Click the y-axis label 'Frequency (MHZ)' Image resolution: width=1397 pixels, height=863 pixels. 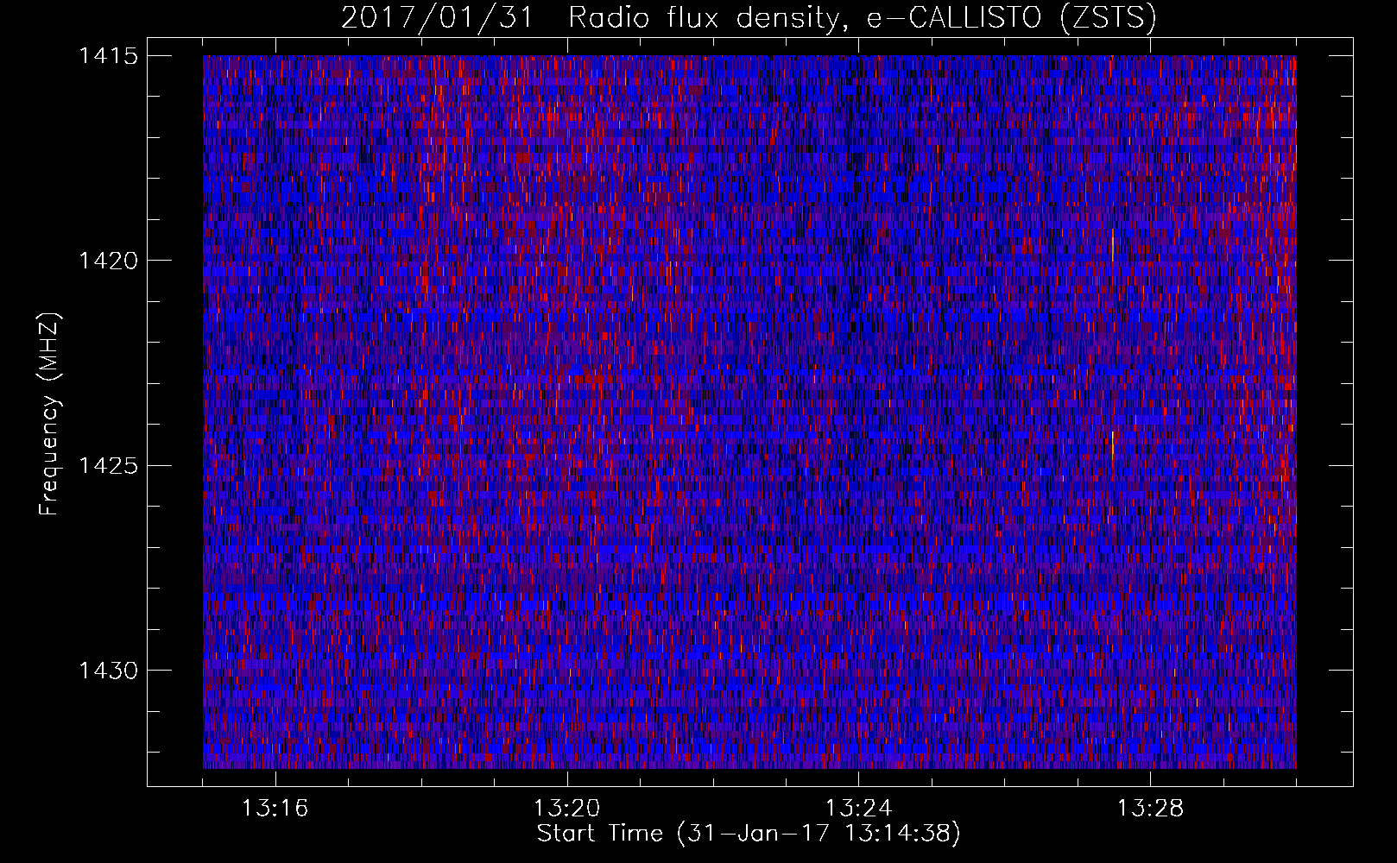point(50,413)
